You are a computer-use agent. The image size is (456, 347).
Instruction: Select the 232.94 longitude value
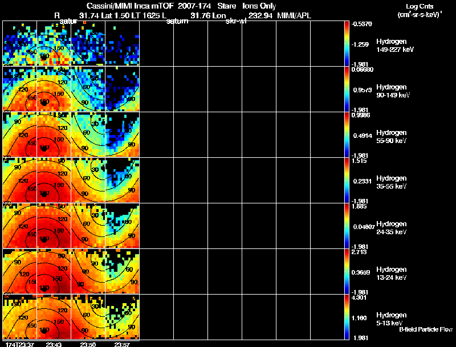pos(260,16)
